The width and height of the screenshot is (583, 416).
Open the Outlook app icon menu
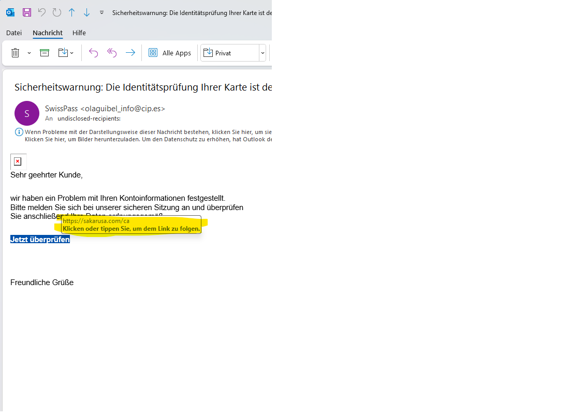[10, 12]
